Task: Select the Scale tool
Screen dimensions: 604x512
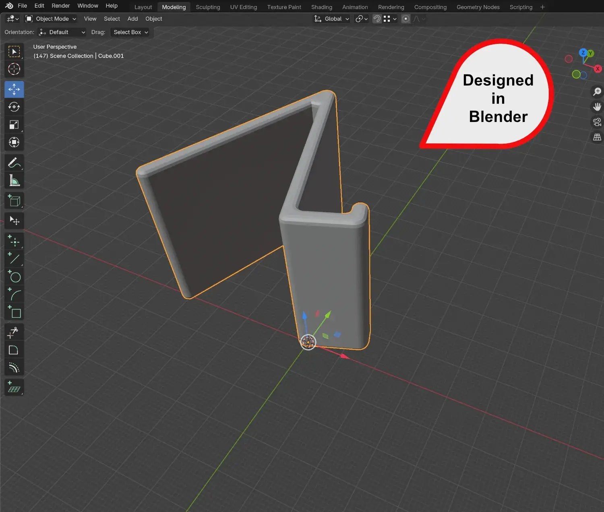Action: click(x=14, y=125)
